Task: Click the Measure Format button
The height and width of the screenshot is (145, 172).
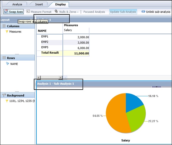Action: click(39, 11)
